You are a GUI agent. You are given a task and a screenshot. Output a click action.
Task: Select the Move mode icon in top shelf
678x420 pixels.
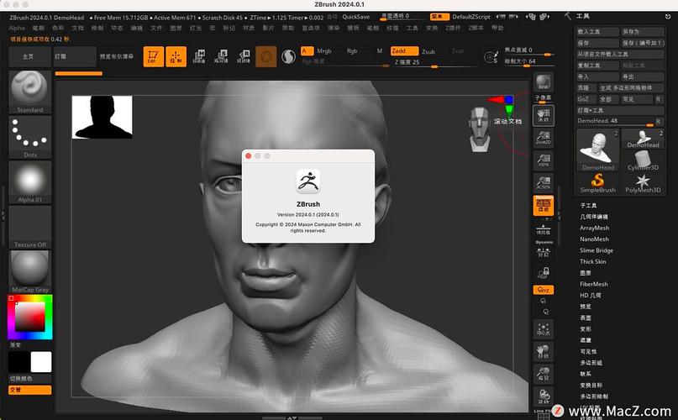pyautogui.click(x=199, y=56)
